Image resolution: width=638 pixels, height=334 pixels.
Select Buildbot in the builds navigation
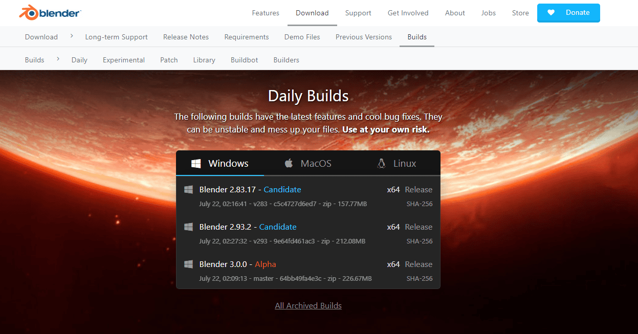point(244,60)
